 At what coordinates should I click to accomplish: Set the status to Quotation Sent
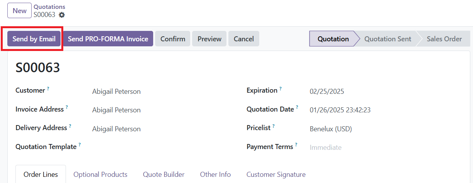[388, 39]
